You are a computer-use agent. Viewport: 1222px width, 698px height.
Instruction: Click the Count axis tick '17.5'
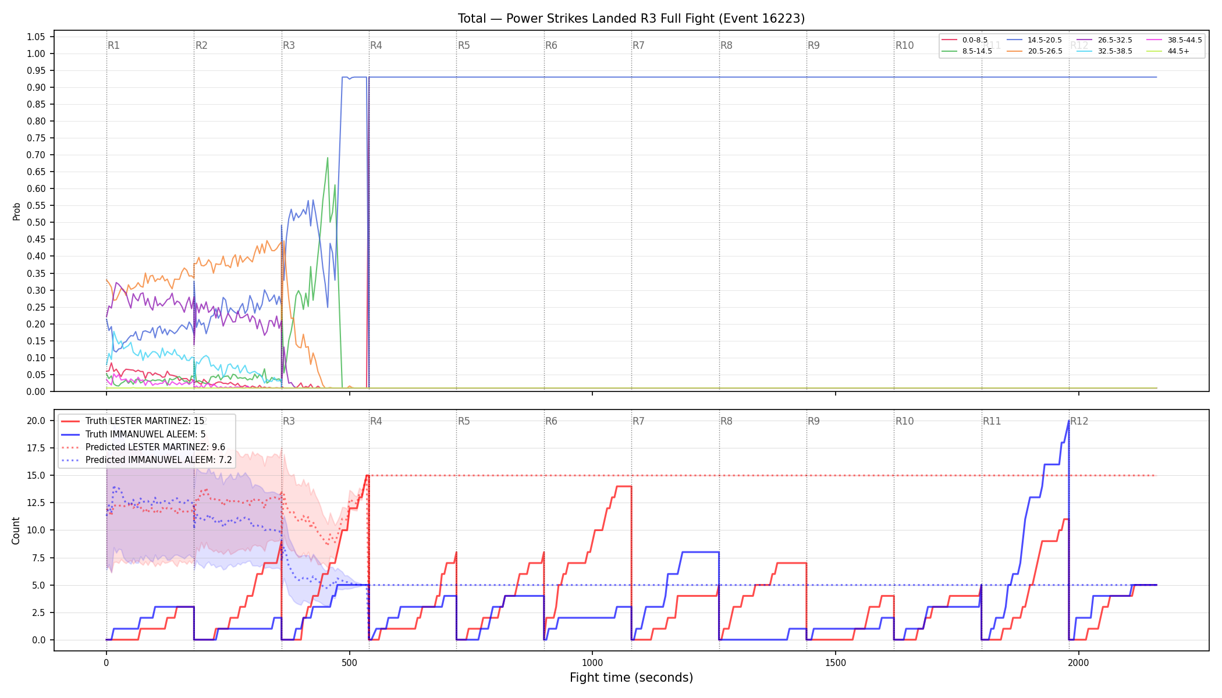pyautogui.click(x=35, y=448)
